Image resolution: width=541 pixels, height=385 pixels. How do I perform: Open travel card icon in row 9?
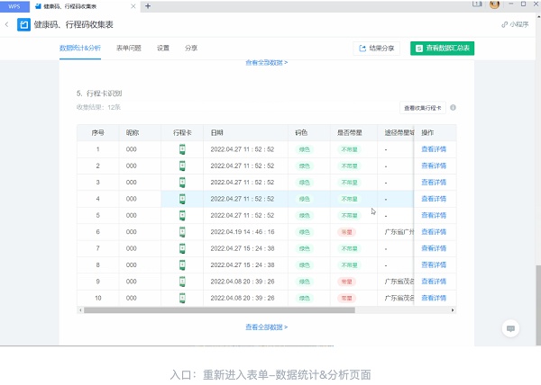[x=182, y=282]
